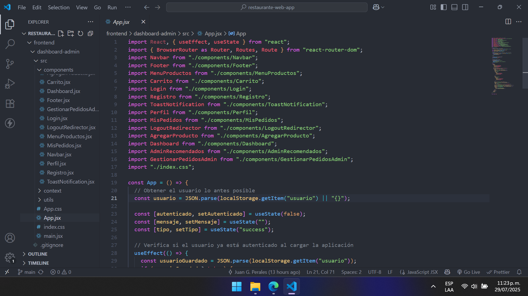The width and height of the screenshot is (528, 296).
Task: Split the editor to the right
Action: pos(508,22)
